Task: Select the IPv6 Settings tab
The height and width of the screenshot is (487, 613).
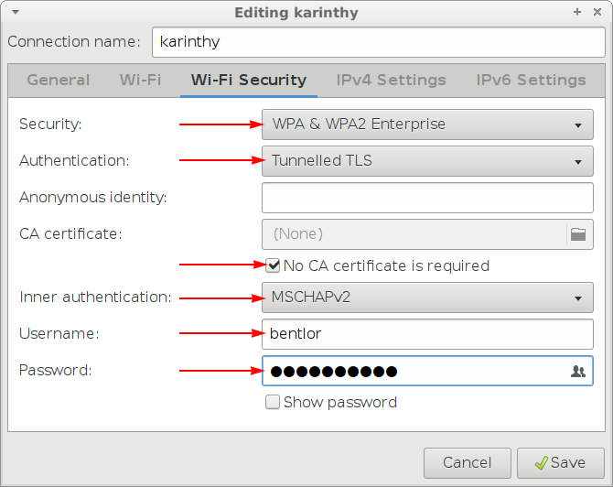Action: 531,80
